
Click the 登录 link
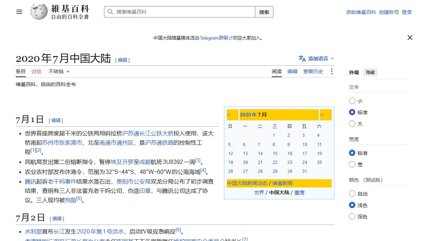pos(407,12)
